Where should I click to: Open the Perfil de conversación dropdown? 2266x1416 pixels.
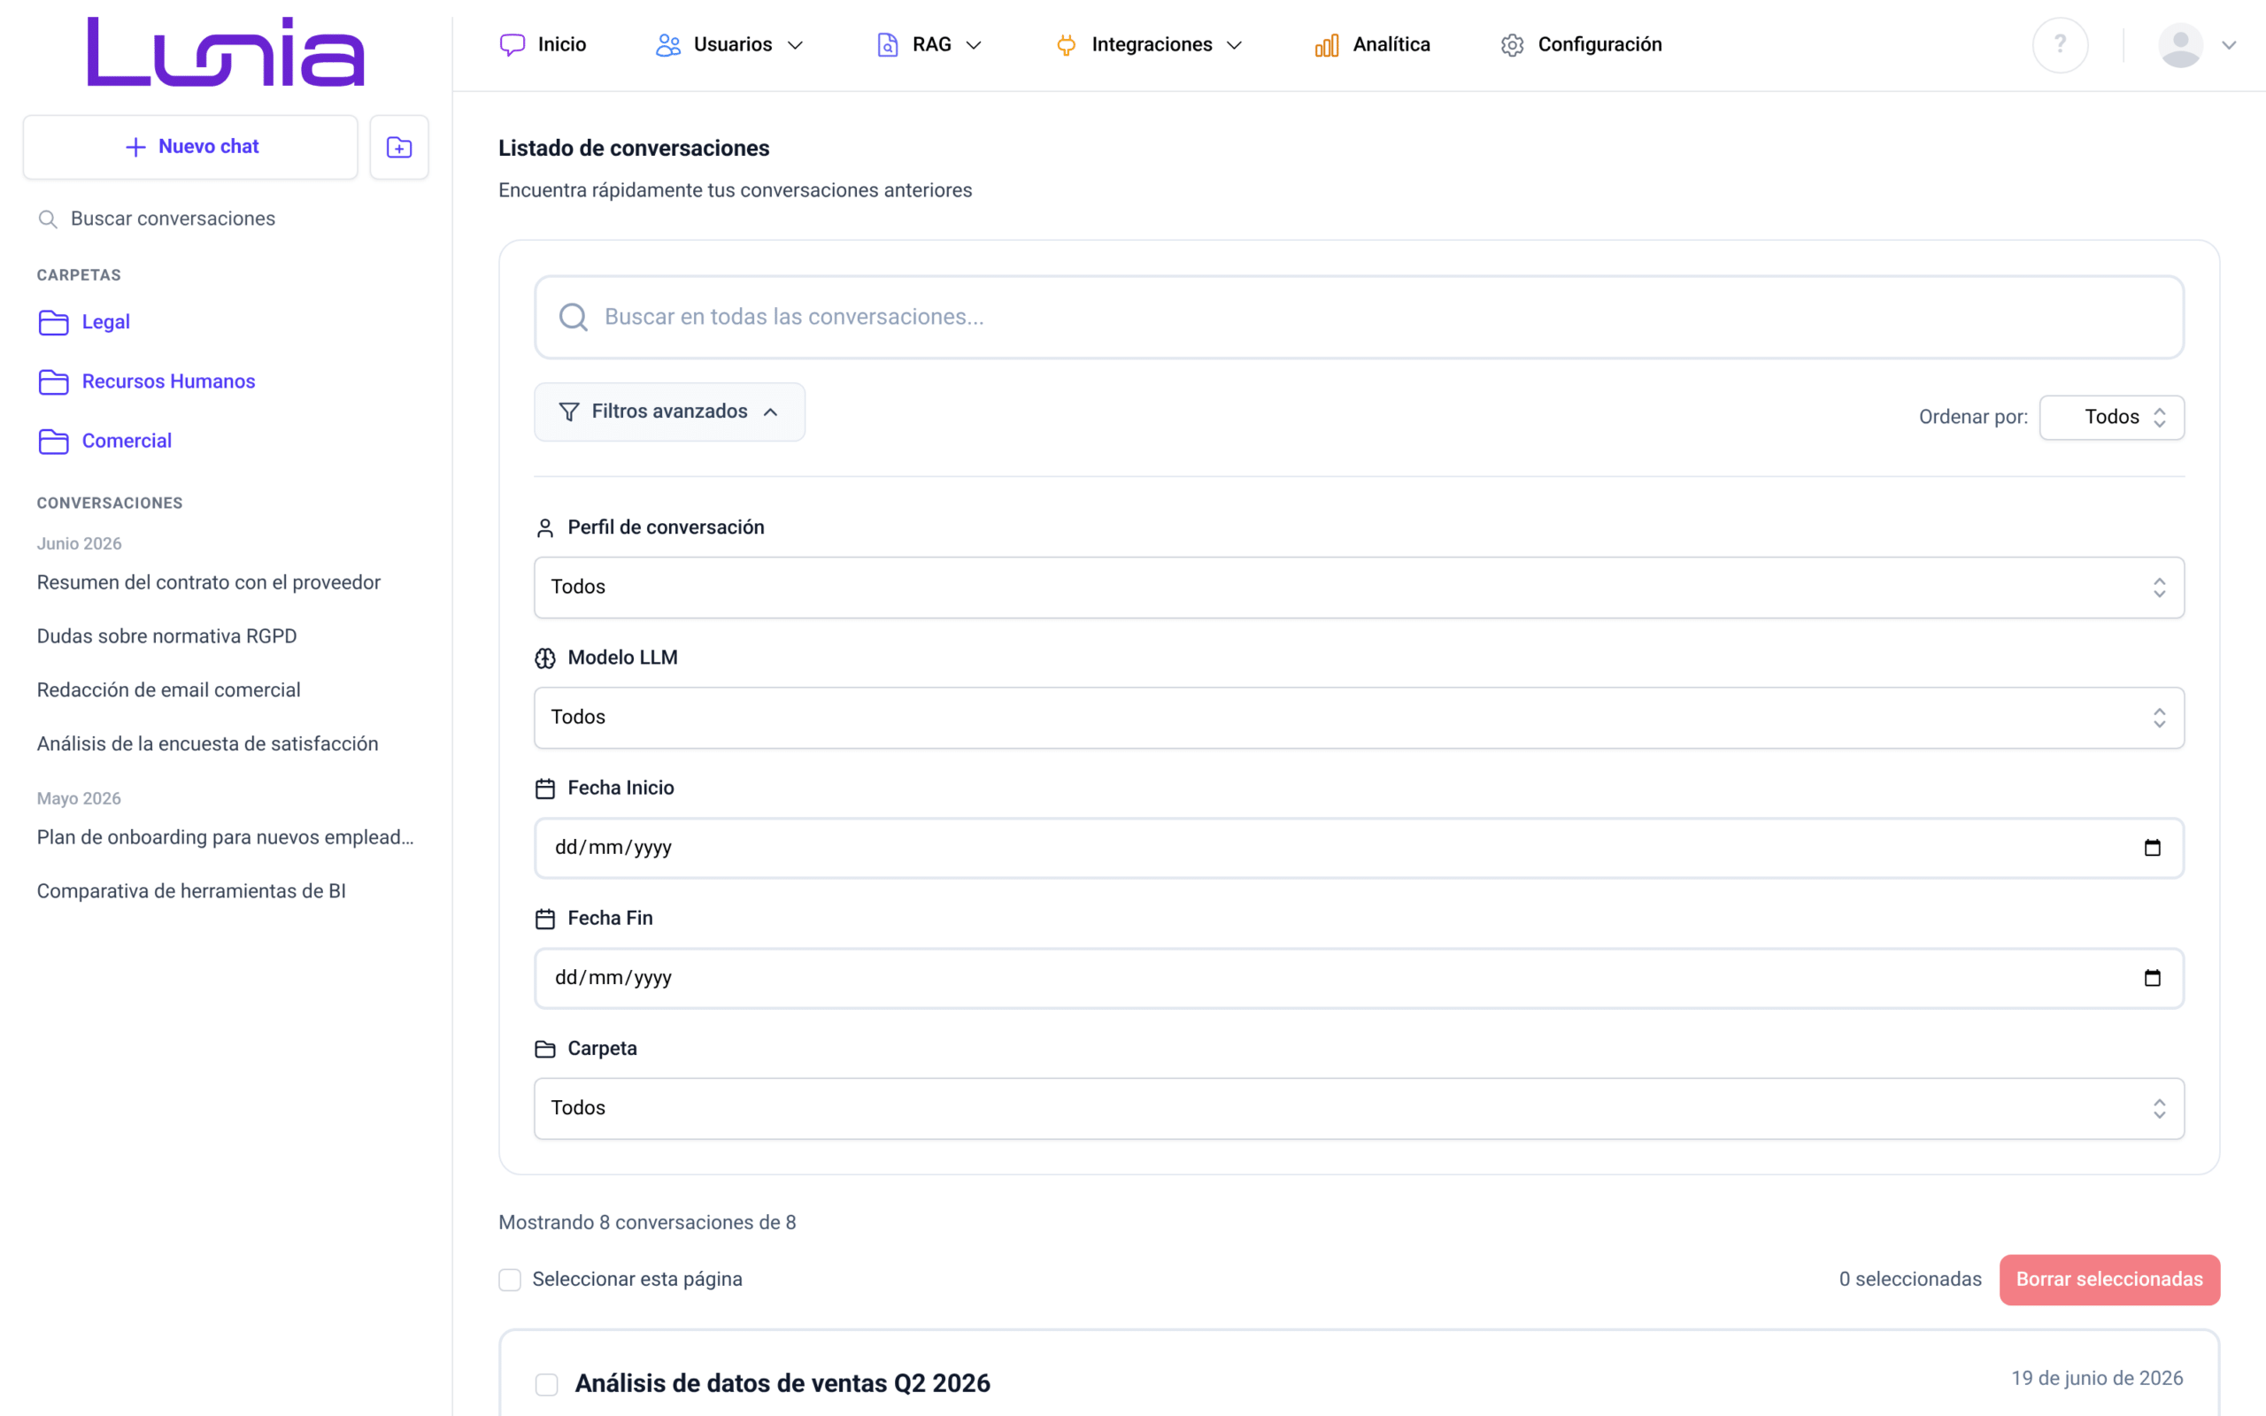1359,587
